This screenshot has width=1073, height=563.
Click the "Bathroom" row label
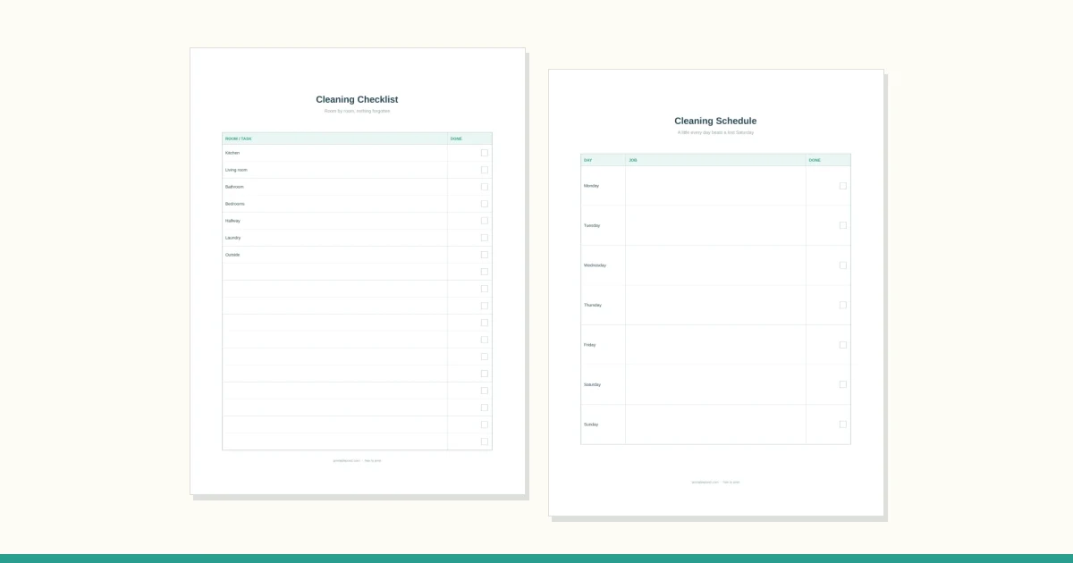coord(234,187)
